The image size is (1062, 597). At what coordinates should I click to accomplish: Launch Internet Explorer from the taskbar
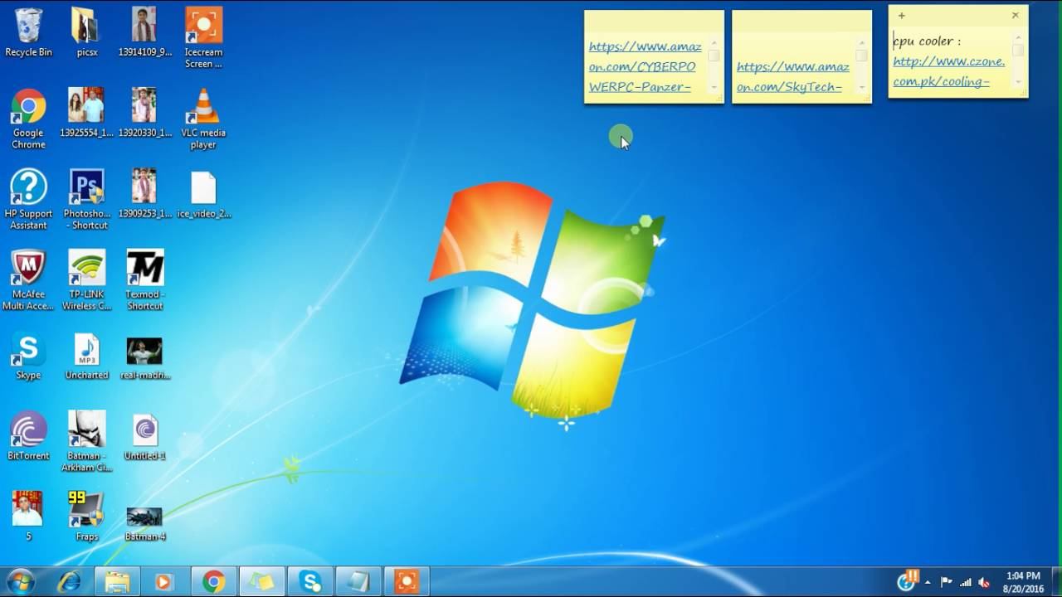69,582
